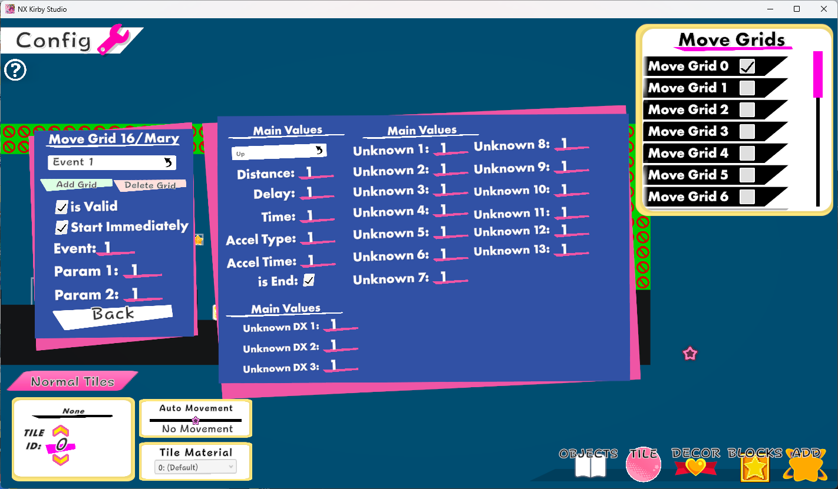Edit the Unknown 3 value field
This screenshot has height=489, width=838.
click(450, 190)
